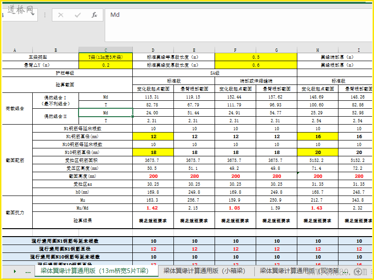
Task: Select column A header
Action: [x=15, y=50]
